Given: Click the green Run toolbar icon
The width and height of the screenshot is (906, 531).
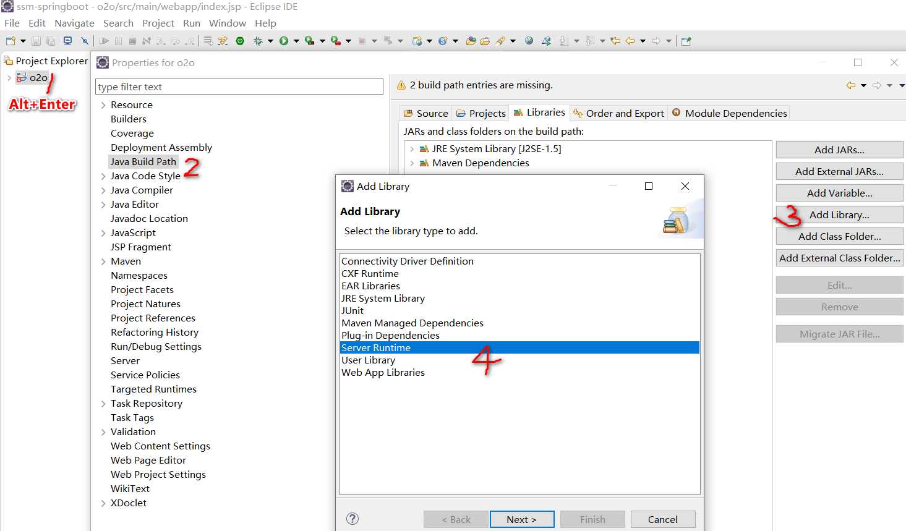Looking at the screenshot, I should point(283,41).
